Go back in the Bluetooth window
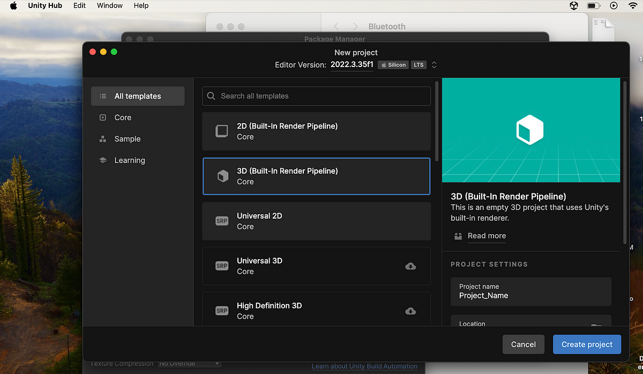Screen dimensions: 643x374 click(x=337, y=26)
